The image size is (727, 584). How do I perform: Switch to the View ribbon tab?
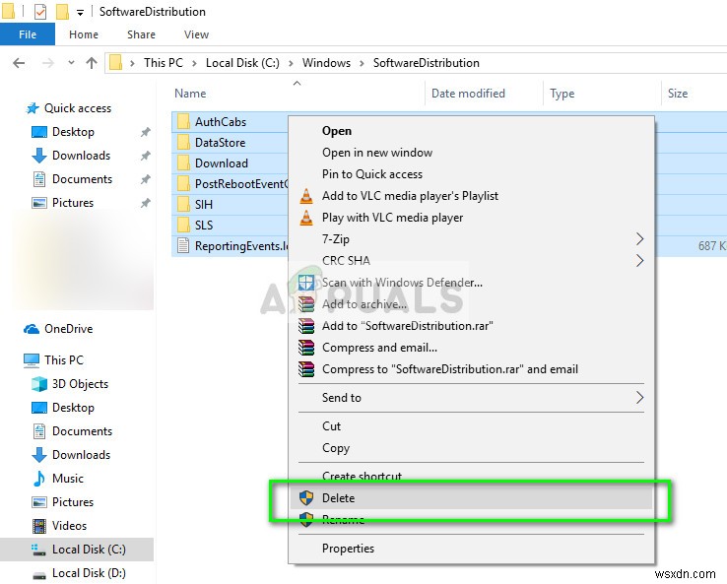[196, 34]
